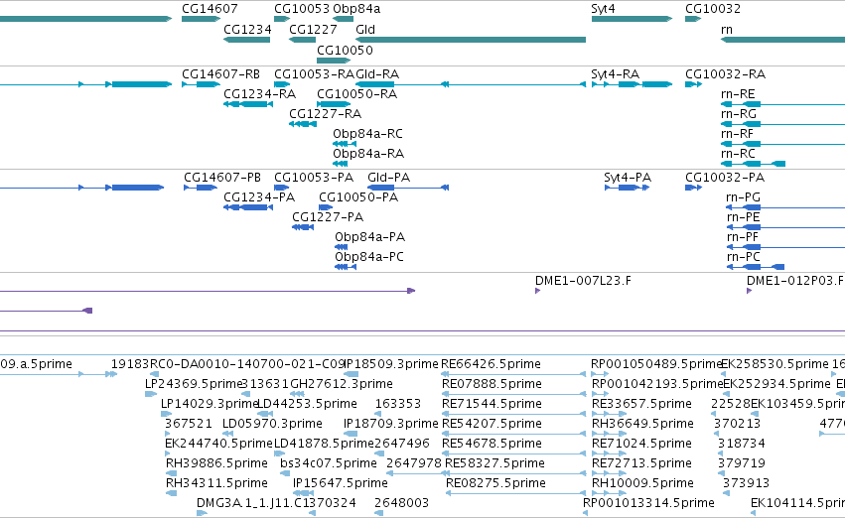Select the RH10009.5prime EST label
The height and width of the screenshot is (518, 845).
coord(642,484)
